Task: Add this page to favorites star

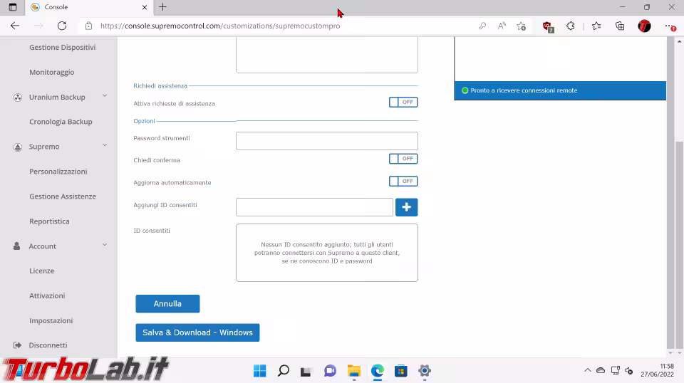Action: point(522,26)
